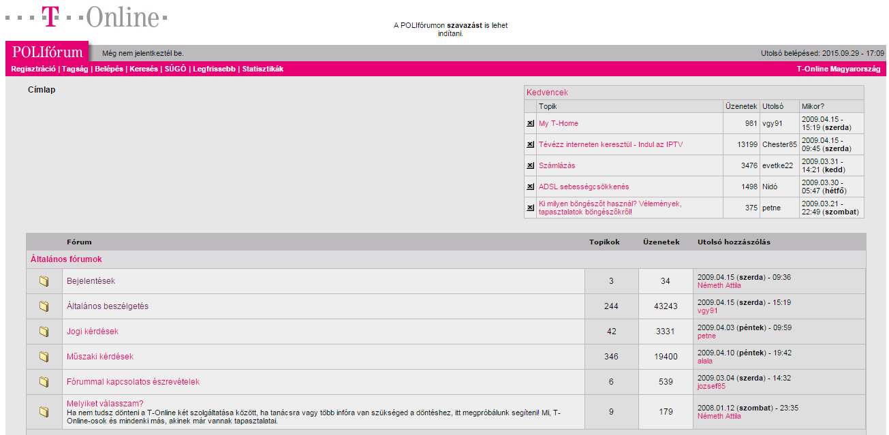This screenshot has width=889, height=435.
Task: Click the folder icon beside Jogi kérdések
Action: pyautogui.click(x=44, y=332)
